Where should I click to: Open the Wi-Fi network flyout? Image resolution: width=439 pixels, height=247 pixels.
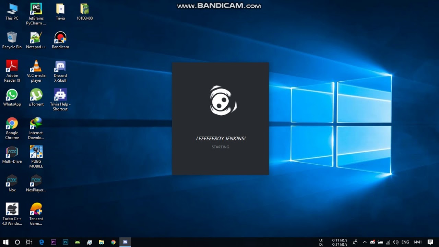(388, 242)
